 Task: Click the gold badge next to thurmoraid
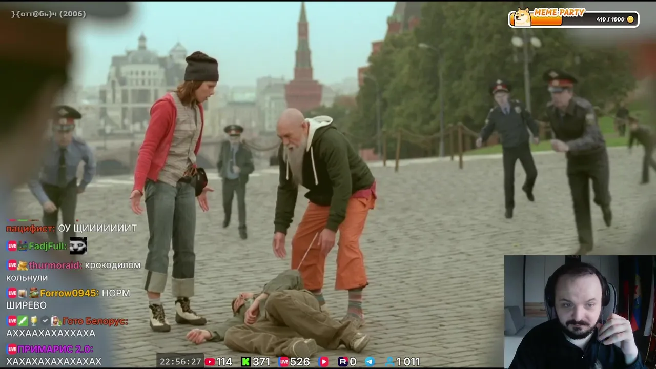pyautogui.click(x=23, y=265)
